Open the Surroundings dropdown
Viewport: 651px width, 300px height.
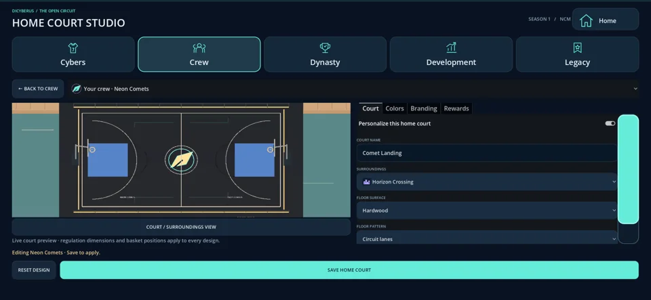click(x=487, y=181)
